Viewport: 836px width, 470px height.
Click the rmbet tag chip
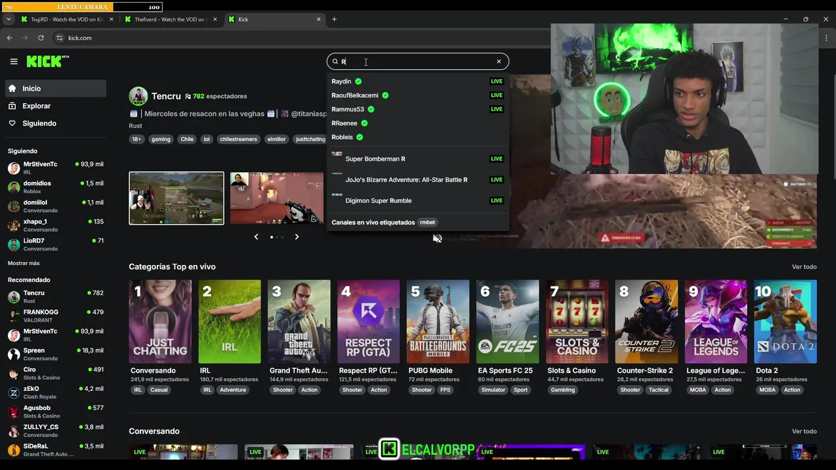(x=427, y=223)
